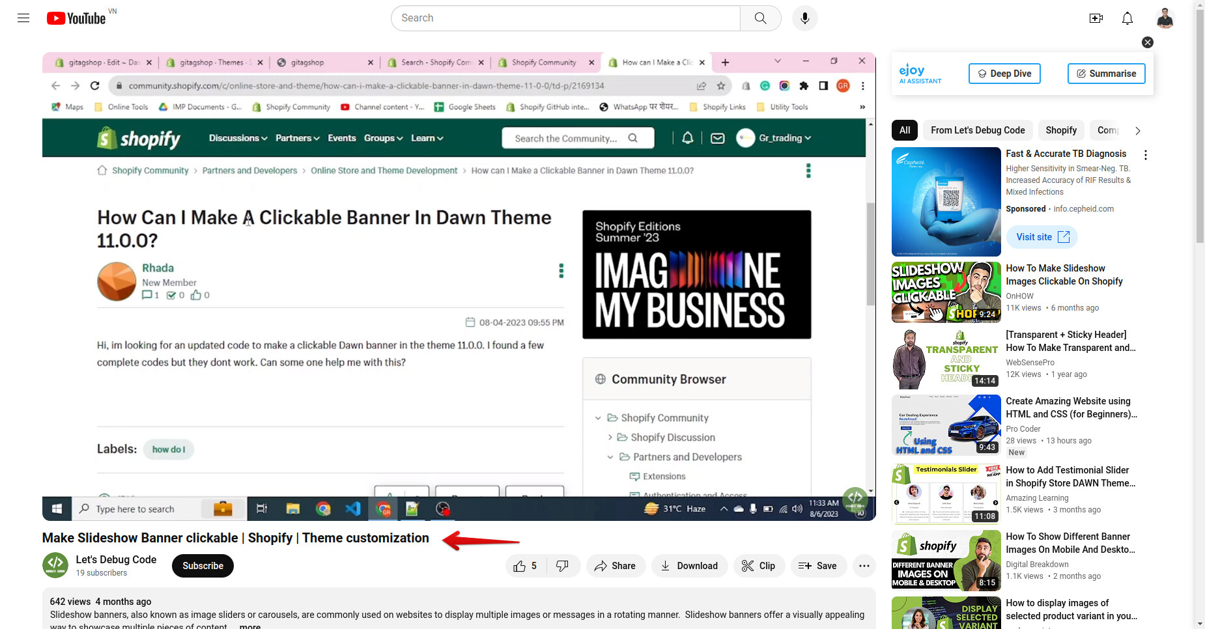This screenshot has height=629, width=1205.
Task: Click the File Explorer taskbar icon in the video
Action: coord(293,509)
